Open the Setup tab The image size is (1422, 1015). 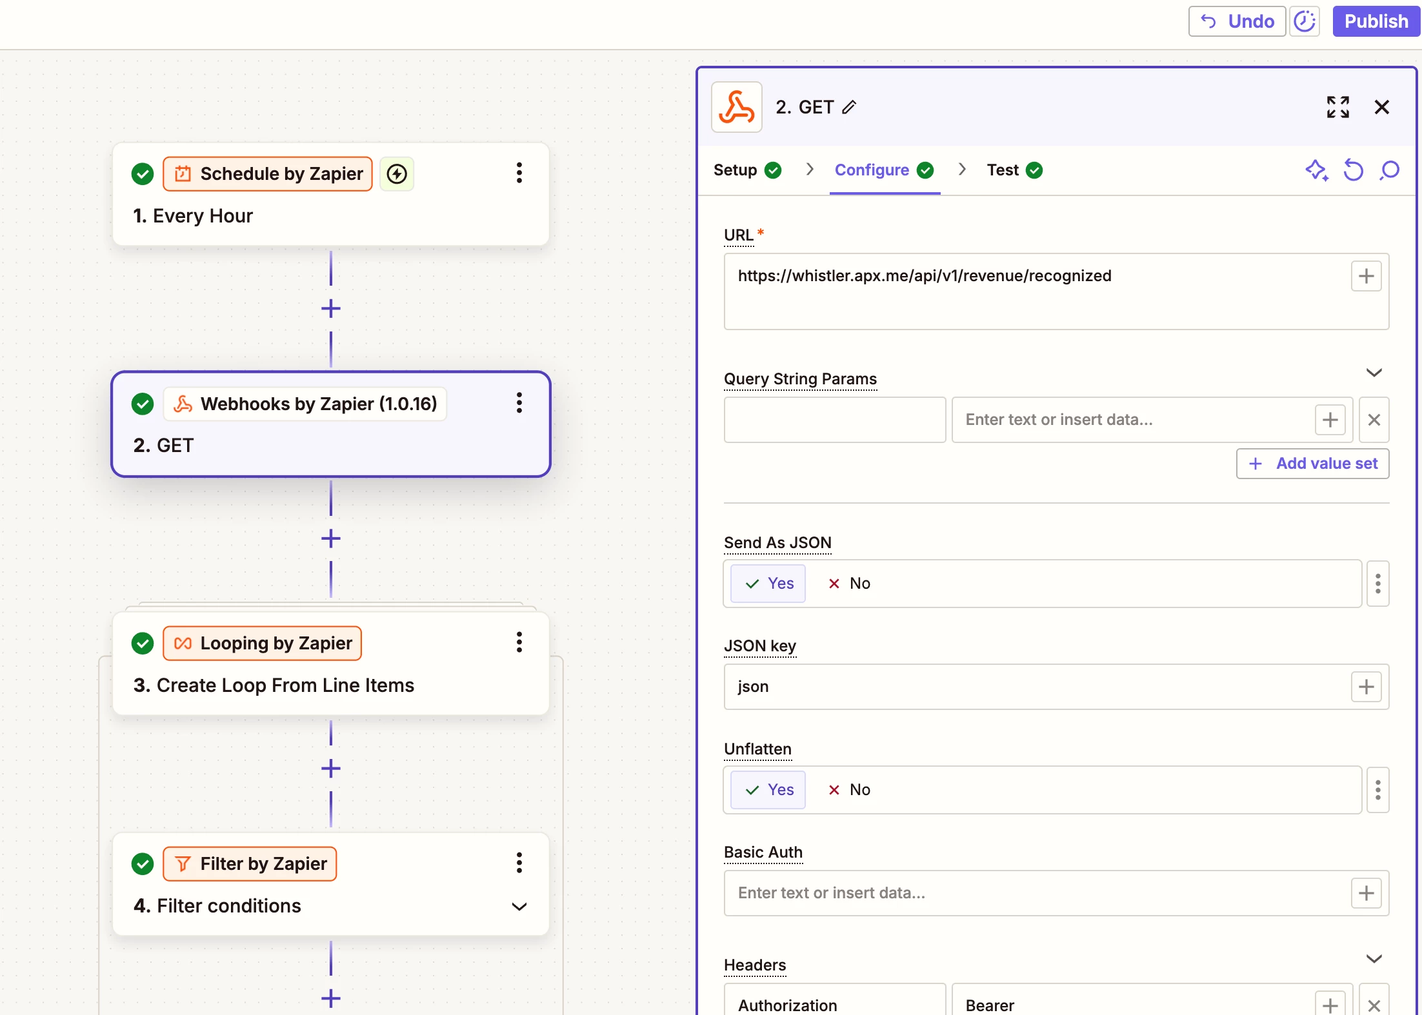tap(747, 170)
